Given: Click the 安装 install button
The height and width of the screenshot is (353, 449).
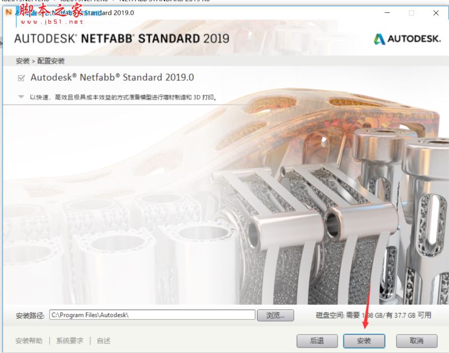Looking at the screenshot, I should pos(364,341).
